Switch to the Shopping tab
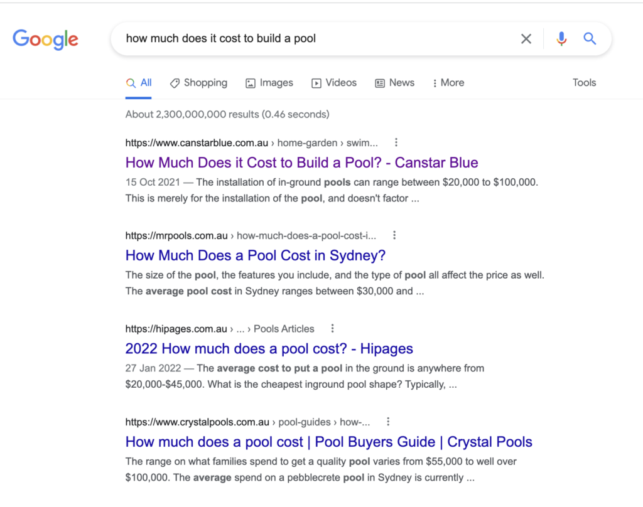 [x=198, y=83]
